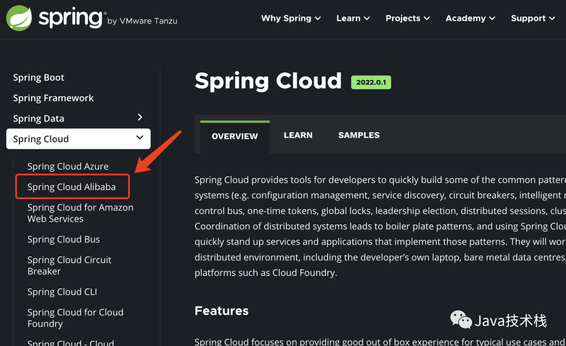Expand Spring Data chevron arrow

pos(140,117)
